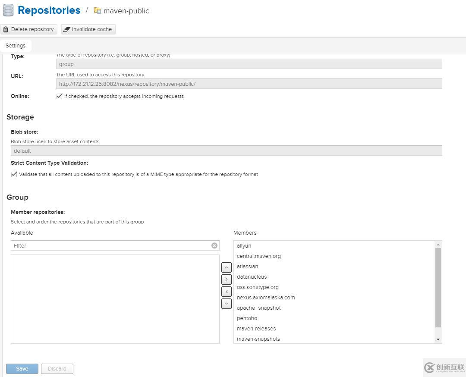
Task: Move selected member down with the bottom arrow
Action: pos(227,304)
